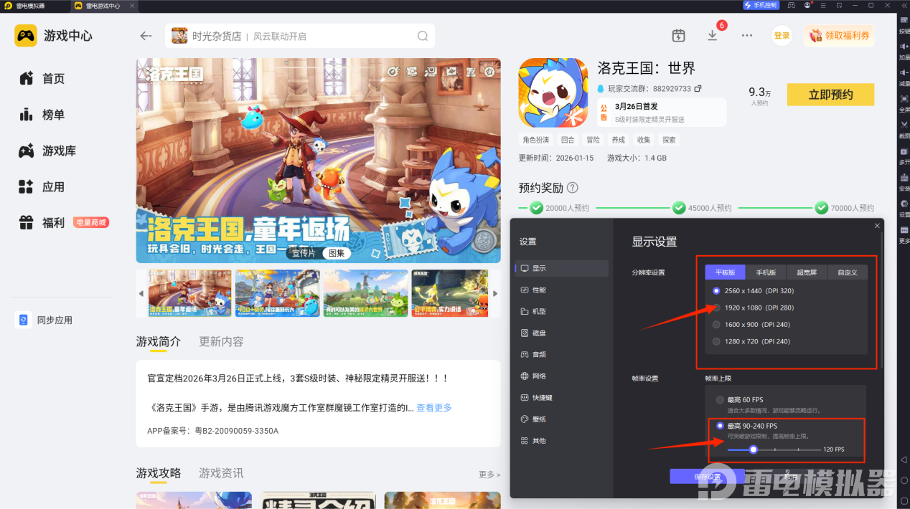Click the 登录 login button
Viewport: 910px width, 509px height.
(782, 36)
